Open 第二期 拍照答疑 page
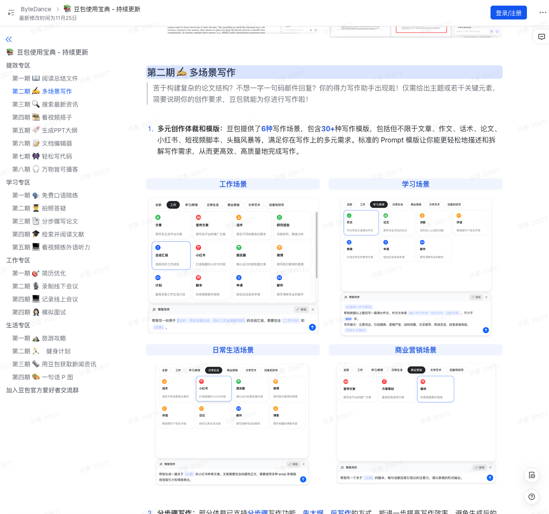The width and height of the screenshot is (549, 514). click(39, 208)
